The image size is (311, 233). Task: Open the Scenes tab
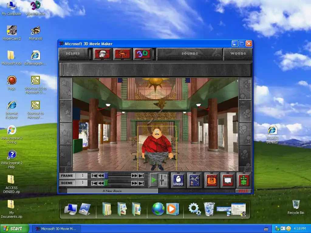point(73,53)
